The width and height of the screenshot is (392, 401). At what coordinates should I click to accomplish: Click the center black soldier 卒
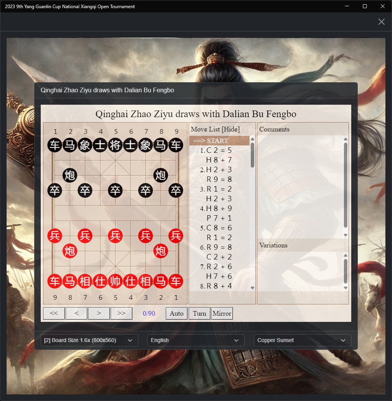coord(115,190)
